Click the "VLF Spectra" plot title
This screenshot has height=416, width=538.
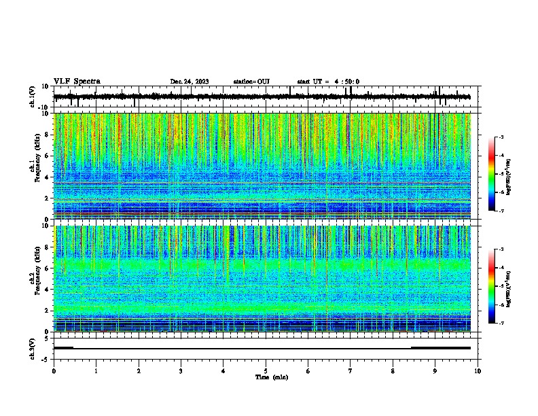(77, 82)
